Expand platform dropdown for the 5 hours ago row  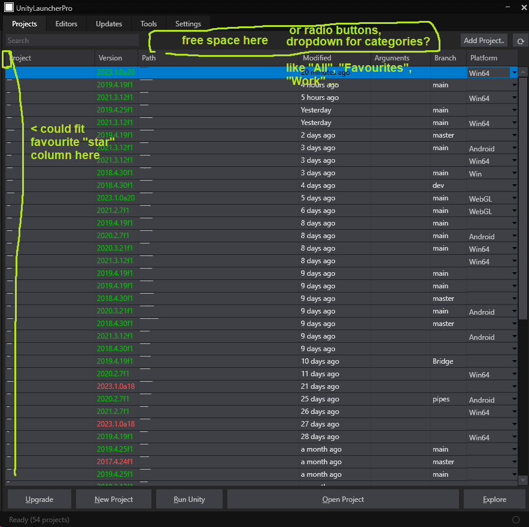tap(514, 98)
